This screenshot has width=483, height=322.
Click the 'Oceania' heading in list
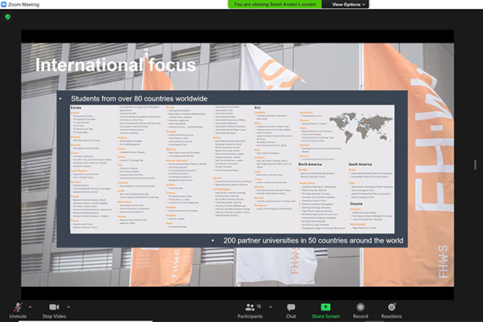pyautogui.click(x=356, y=203)
